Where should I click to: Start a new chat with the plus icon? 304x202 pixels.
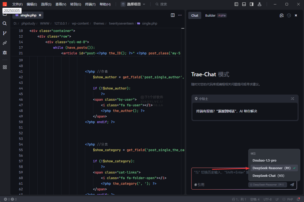pyautogui.click(x=281, y=16)
